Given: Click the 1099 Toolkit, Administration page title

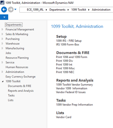Looking at the screenshot, I should (x=77, y=26).
